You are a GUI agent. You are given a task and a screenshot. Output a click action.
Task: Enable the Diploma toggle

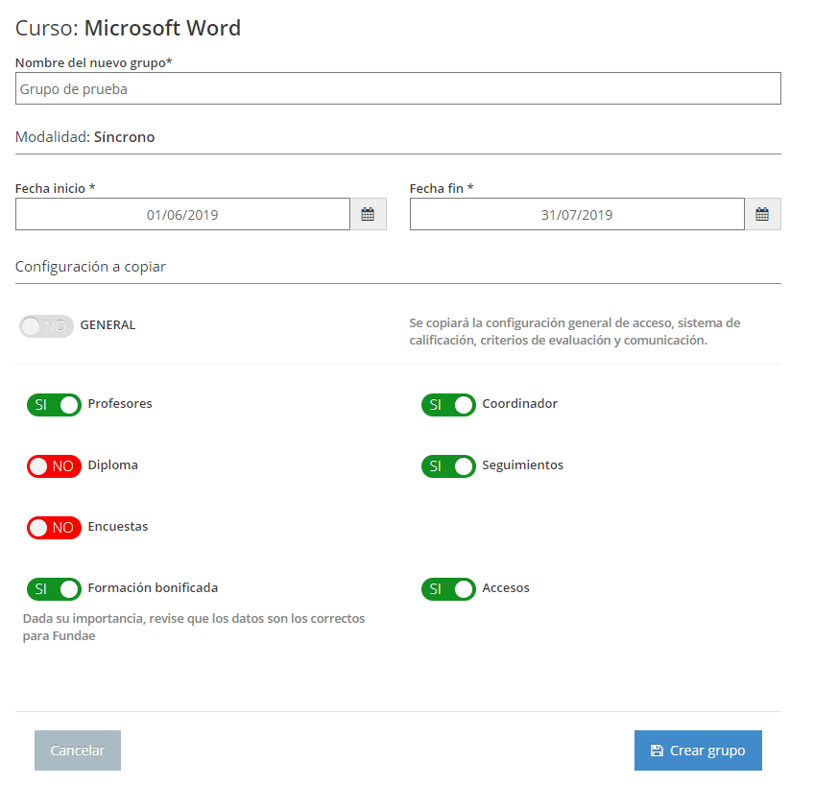coord(54,466)
